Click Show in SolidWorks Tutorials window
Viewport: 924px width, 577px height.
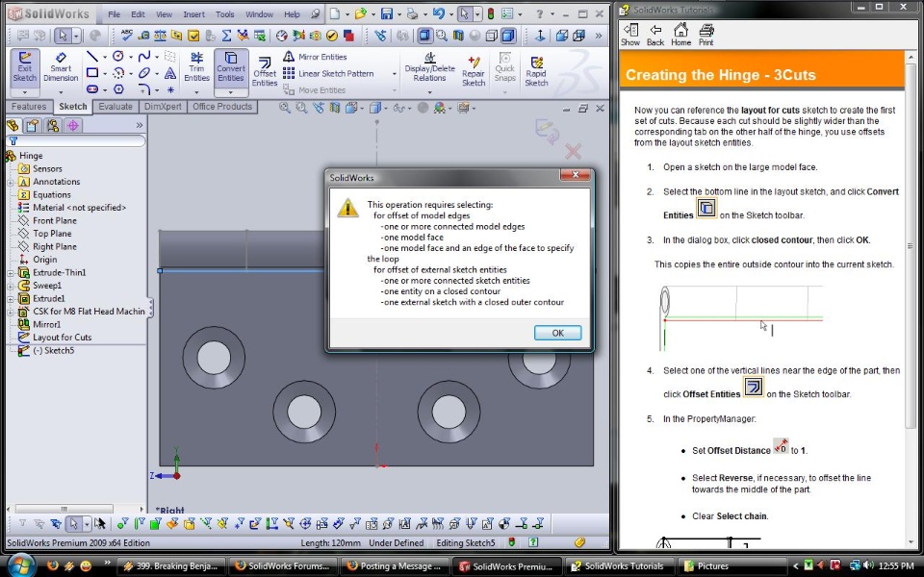[629, 35]
